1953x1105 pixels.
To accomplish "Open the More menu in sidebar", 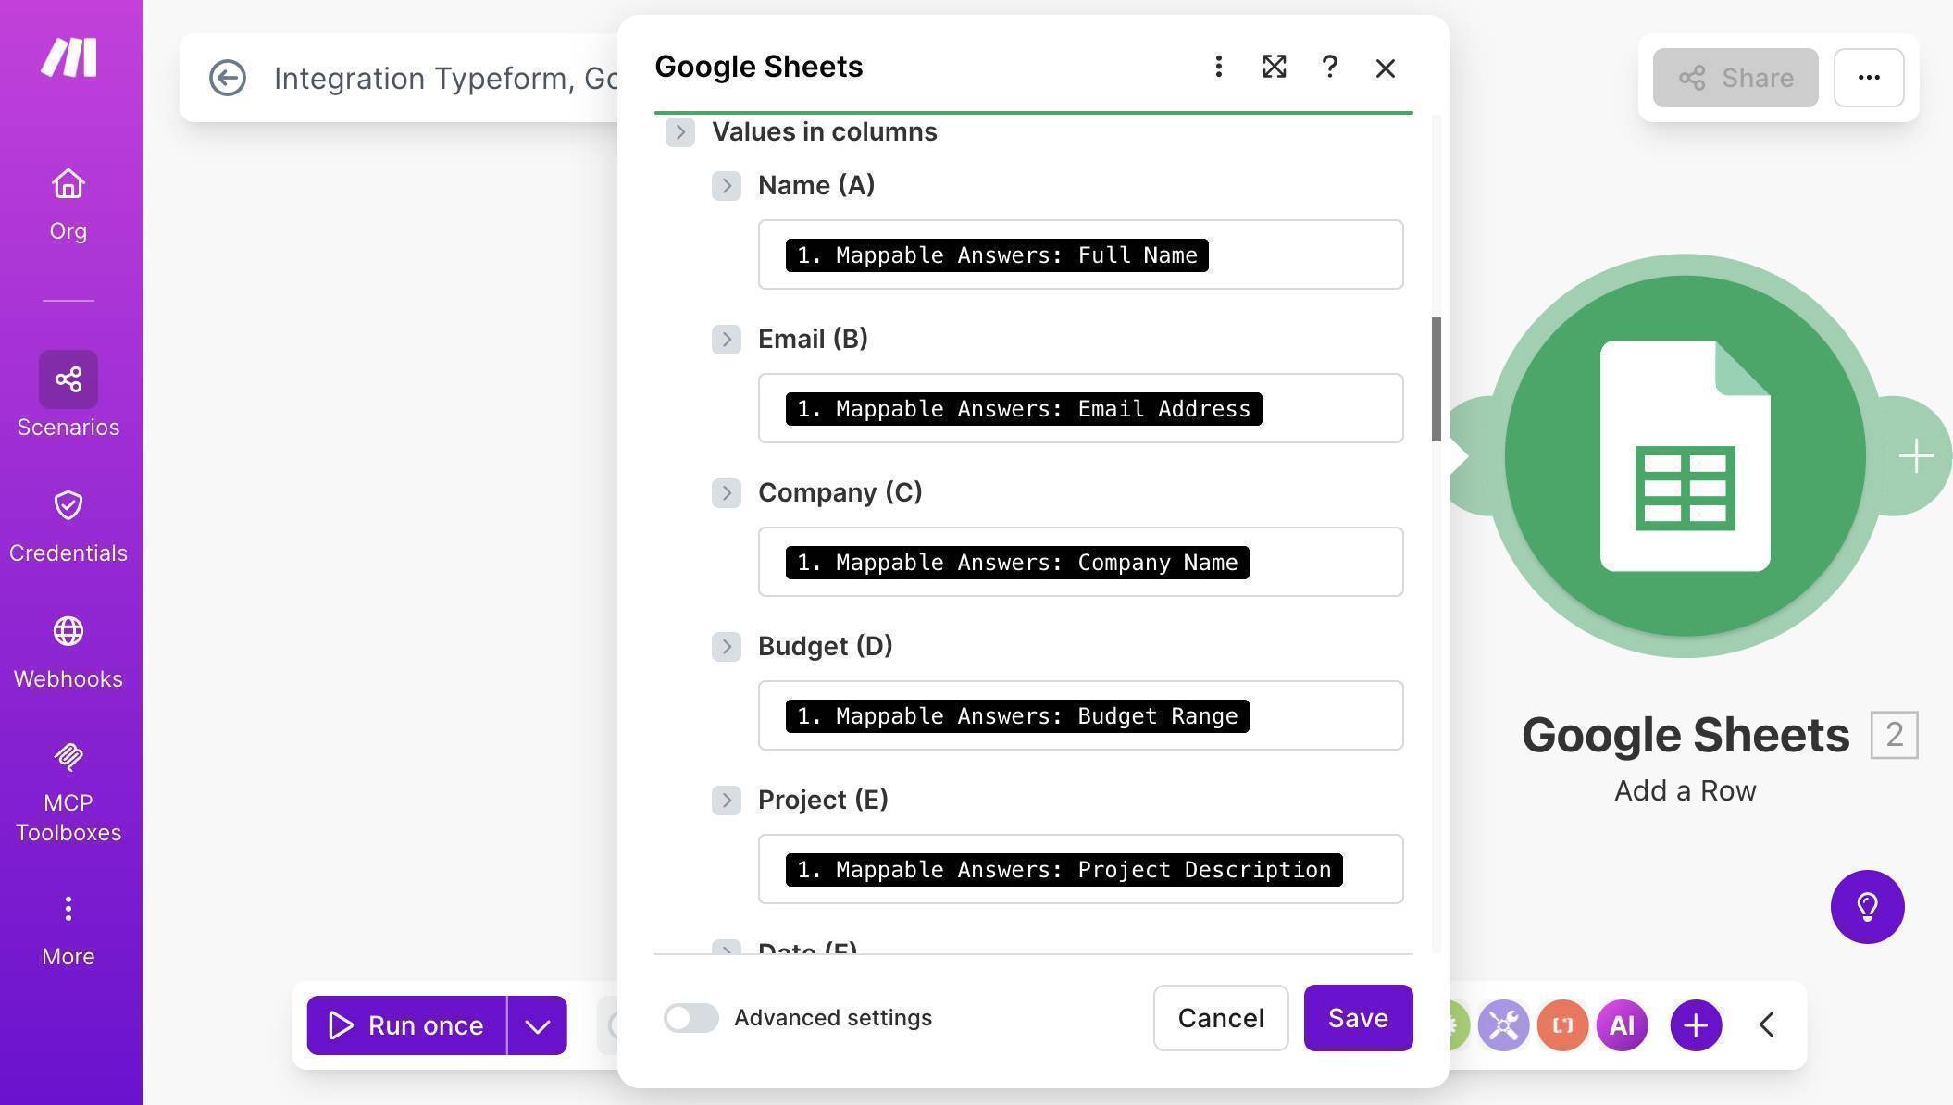I will (68, 908).
